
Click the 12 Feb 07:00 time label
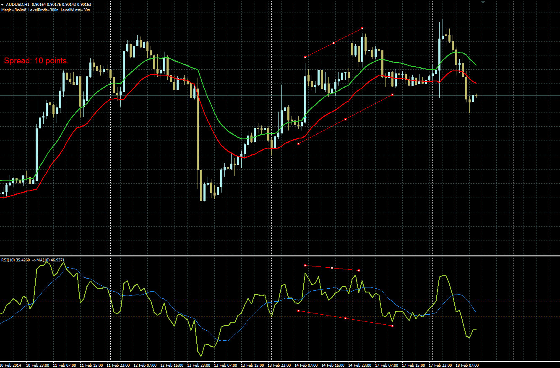click(145, 365)
